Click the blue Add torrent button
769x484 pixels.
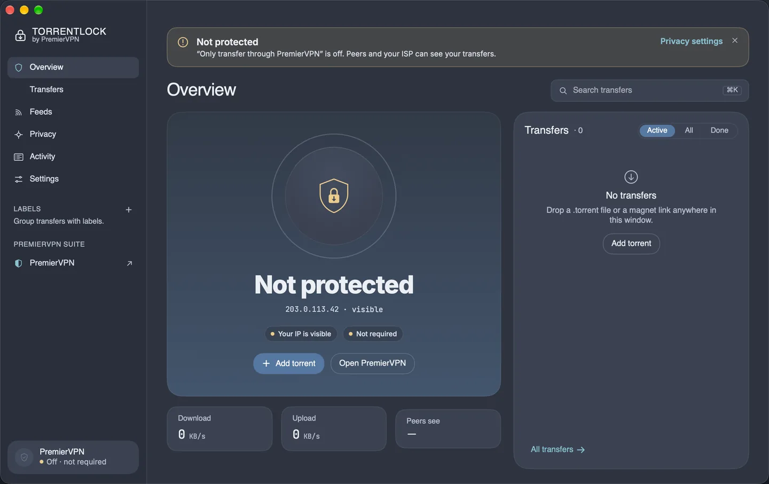click(x=289, y=363)
